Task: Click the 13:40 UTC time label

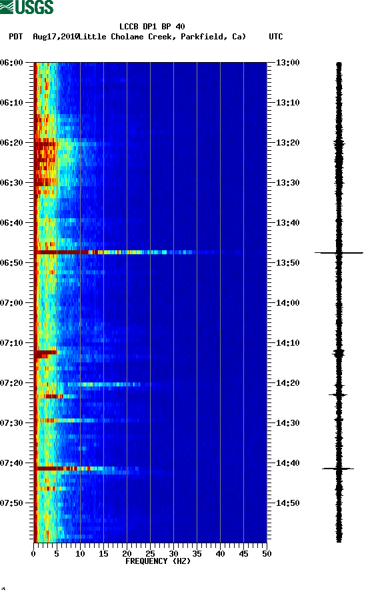Action: pyautogui.click(x=287, y=223)
